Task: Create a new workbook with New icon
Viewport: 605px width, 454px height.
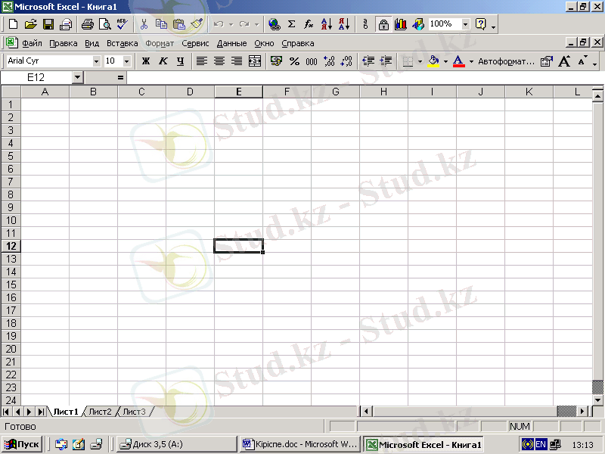Action: point(13,24)
